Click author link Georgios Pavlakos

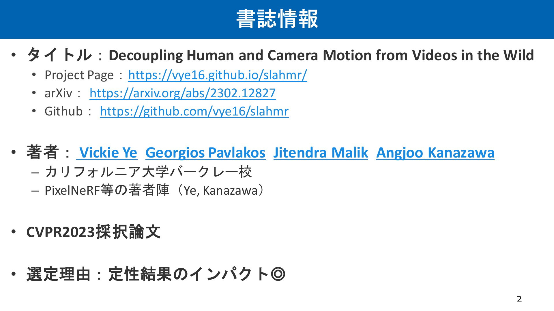click(x=205, y=153)
